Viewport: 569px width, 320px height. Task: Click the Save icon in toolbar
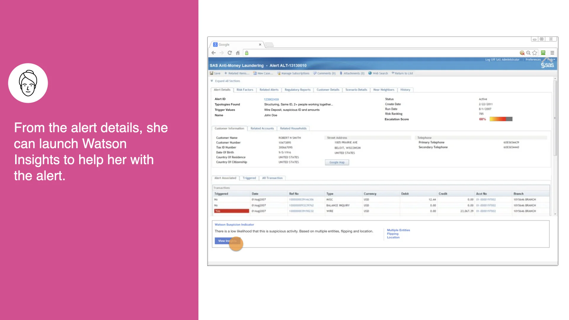click(212, 73)
